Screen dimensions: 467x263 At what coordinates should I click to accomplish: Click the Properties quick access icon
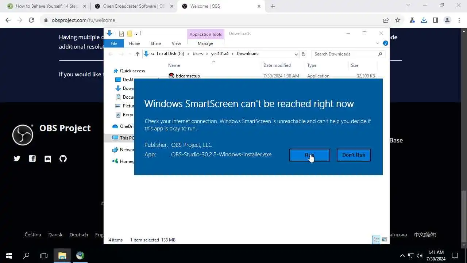(x=121, y=34)
